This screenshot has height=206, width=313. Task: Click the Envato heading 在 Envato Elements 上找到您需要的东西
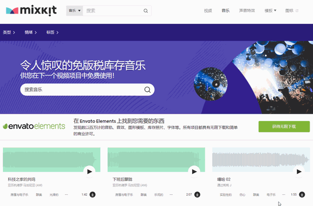[119, 121]
